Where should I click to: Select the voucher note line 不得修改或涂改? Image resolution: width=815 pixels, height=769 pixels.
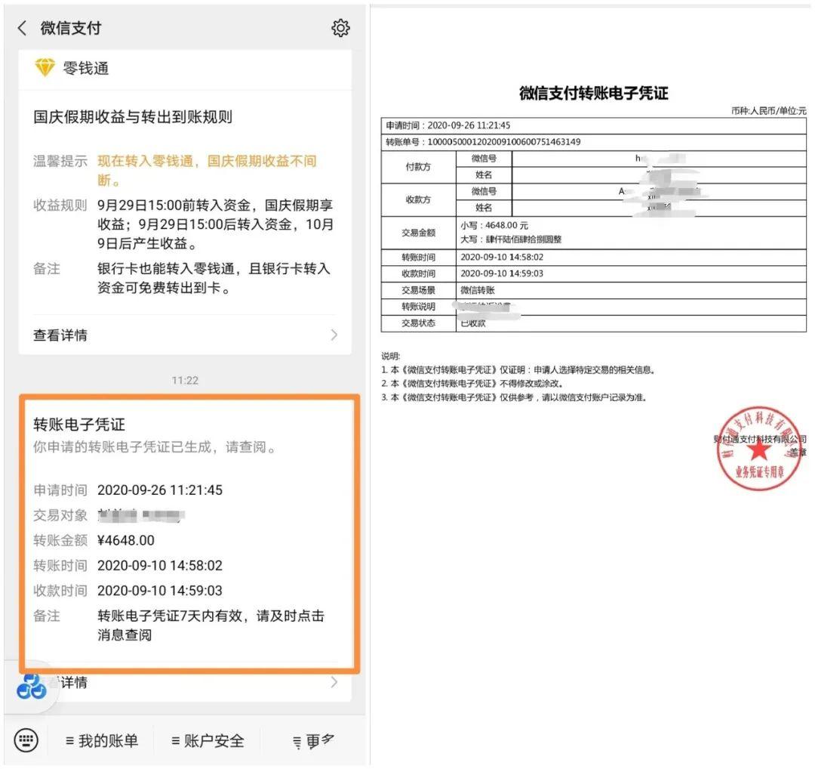(x=472, y=384)
